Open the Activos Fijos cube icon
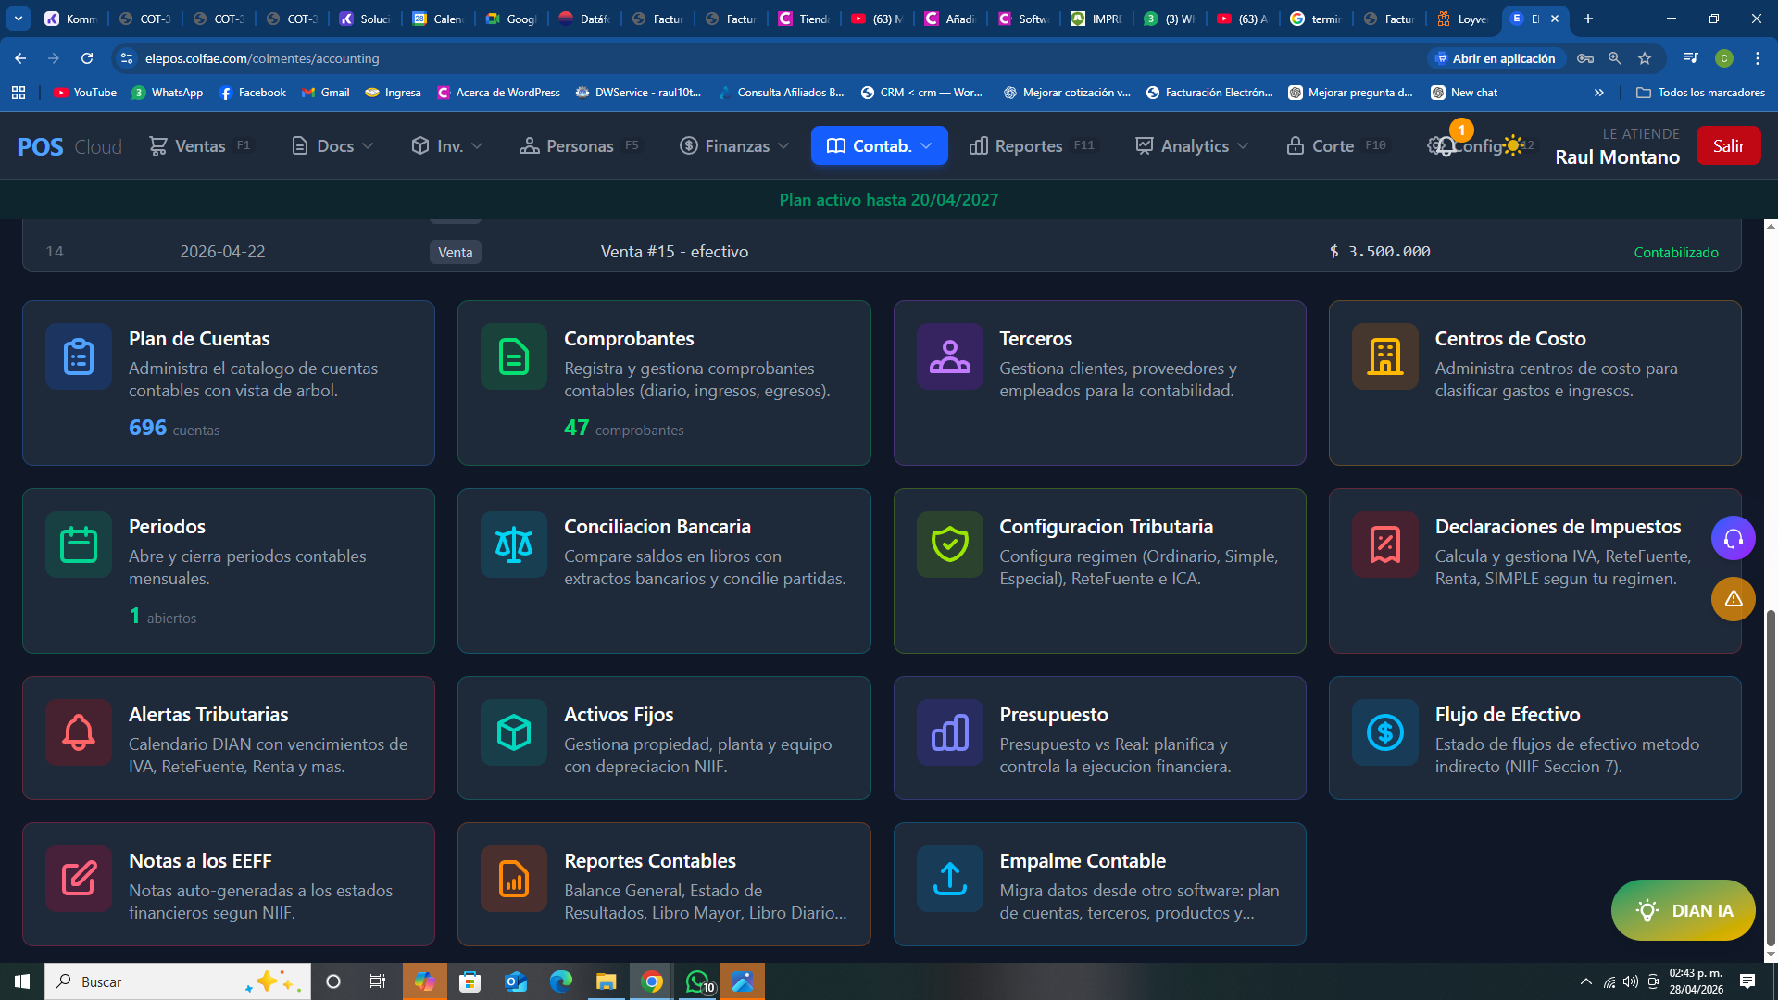The image size is (1778, 1000). [x=514, y=732]
